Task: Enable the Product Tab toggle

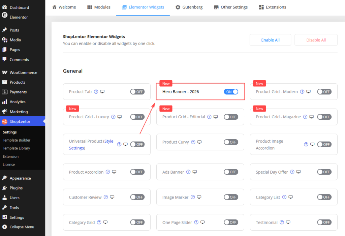Action: coord(137,92)
